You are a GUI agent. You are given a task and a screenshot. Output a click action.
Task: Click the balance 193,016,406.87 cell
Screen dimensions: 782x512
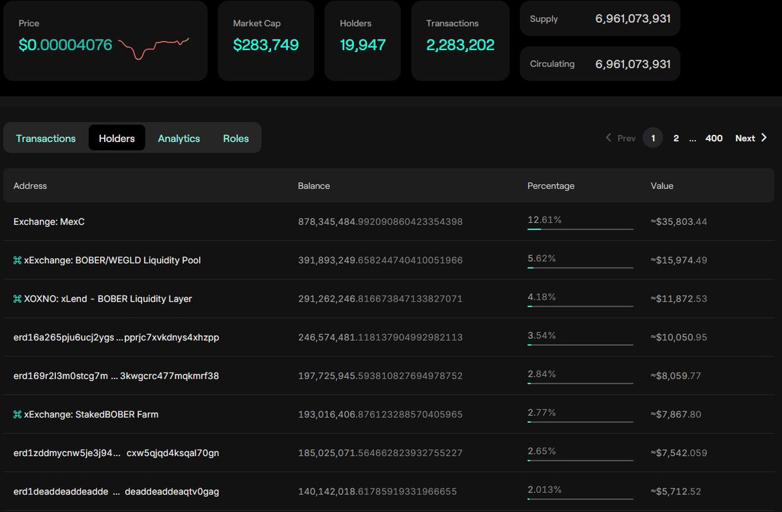381,414
